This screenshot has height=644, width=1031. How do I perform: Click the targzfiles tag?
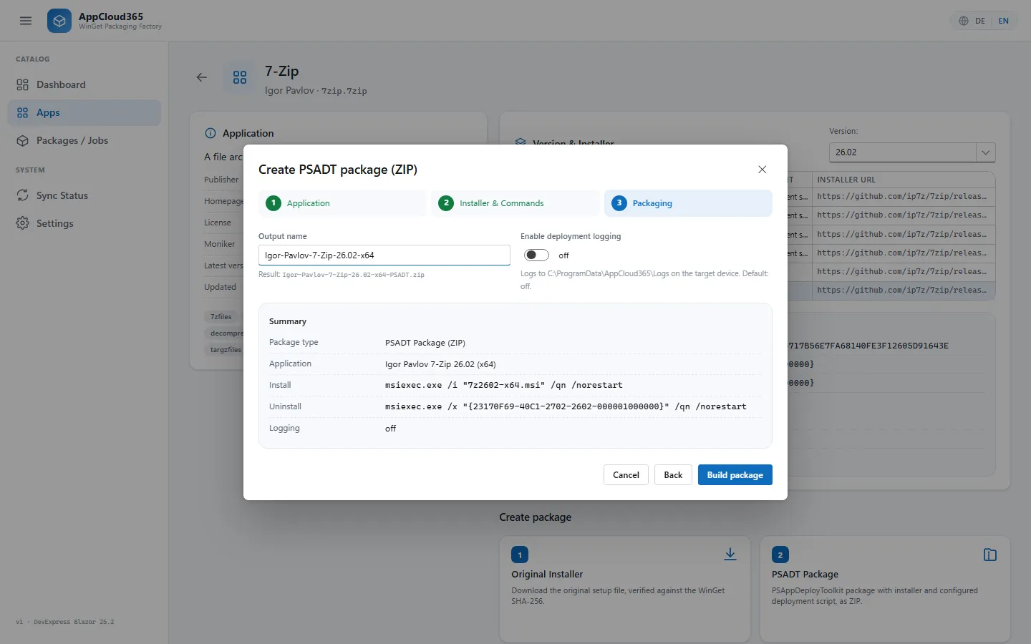[226, 350]
